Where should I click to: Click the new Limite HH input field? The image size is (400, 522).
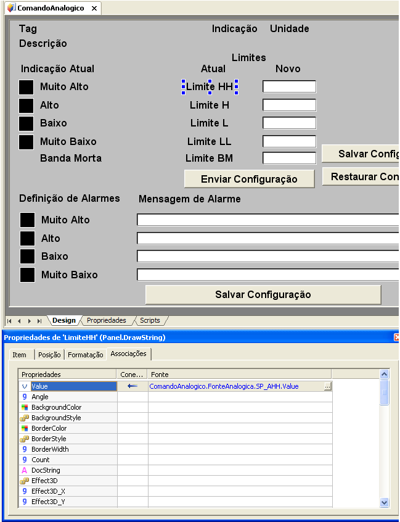click(x=289, y=86)
